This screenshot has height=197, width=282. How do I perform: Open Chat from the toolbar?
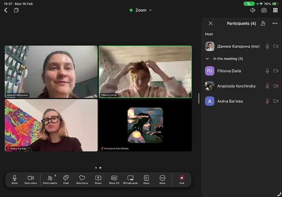(66, 179)
